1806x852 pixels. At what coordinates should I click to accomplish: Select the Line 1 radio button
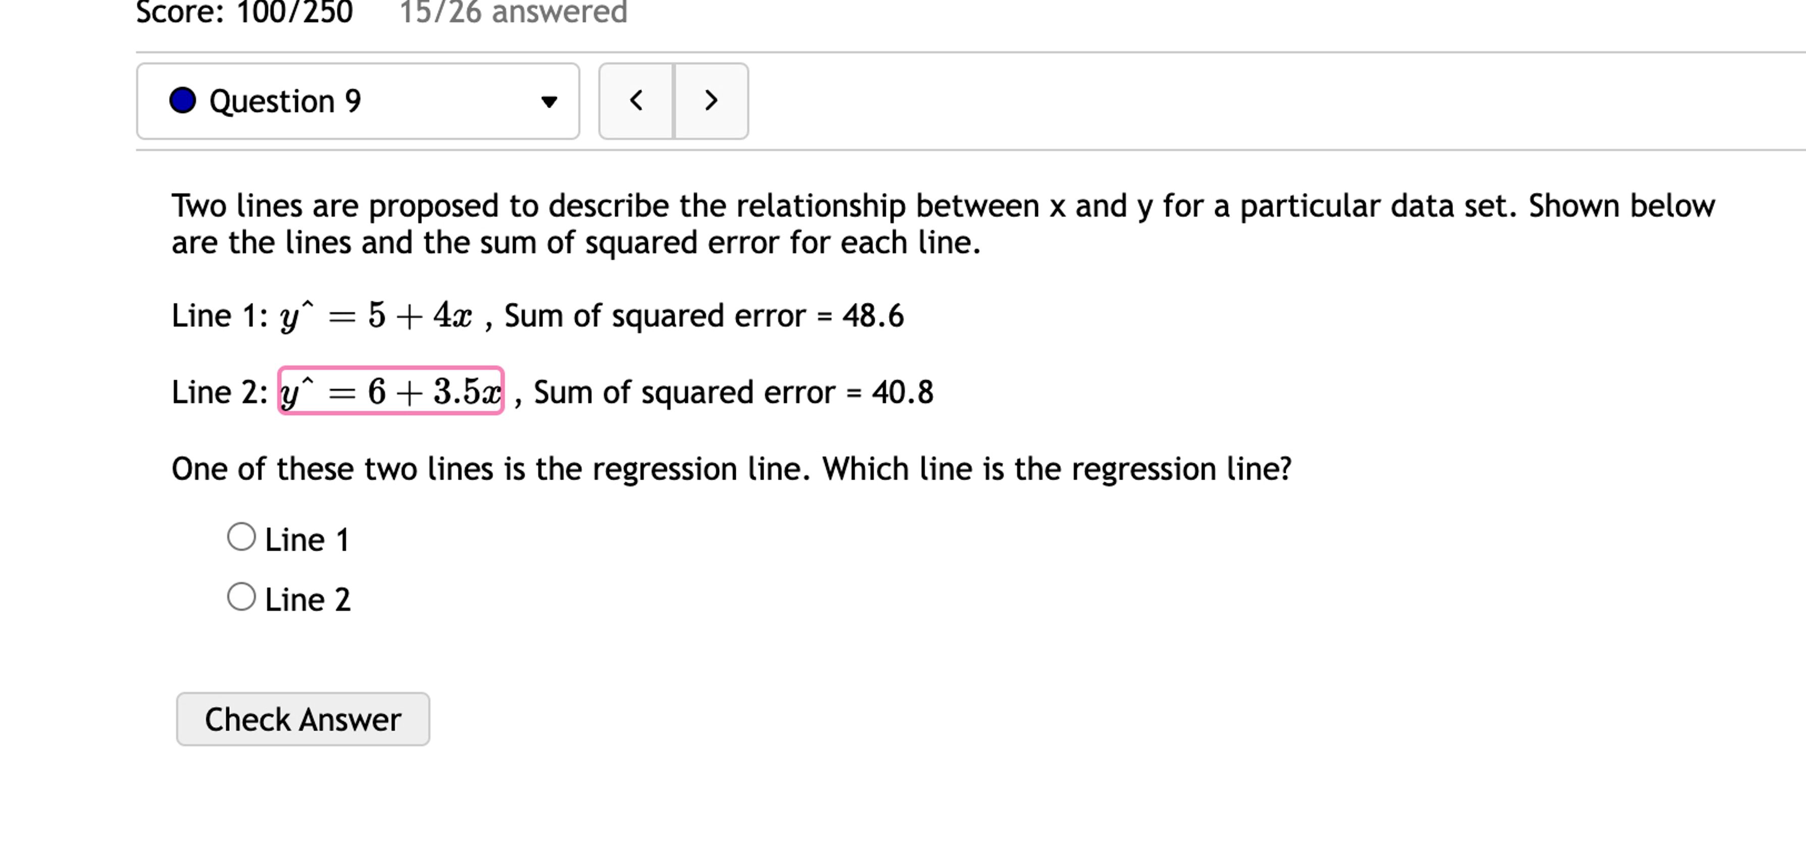click(x=242, y=537)
